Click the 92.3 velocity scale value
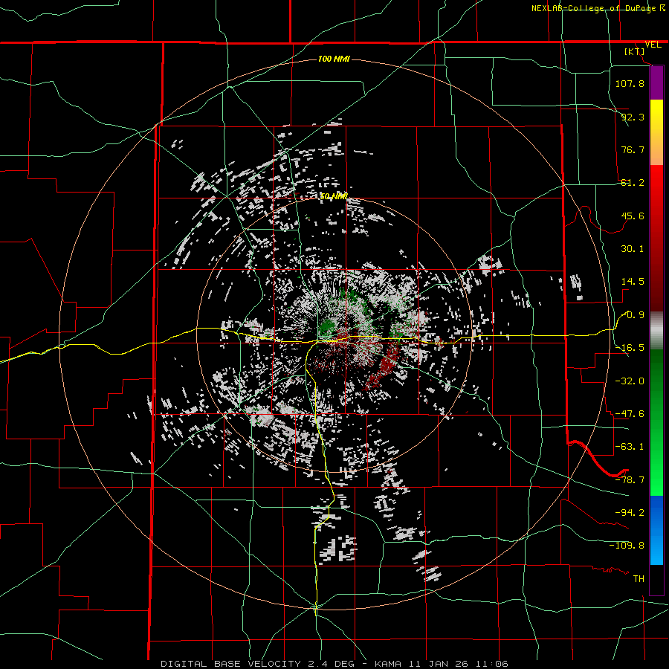 (x=633, y=117)
